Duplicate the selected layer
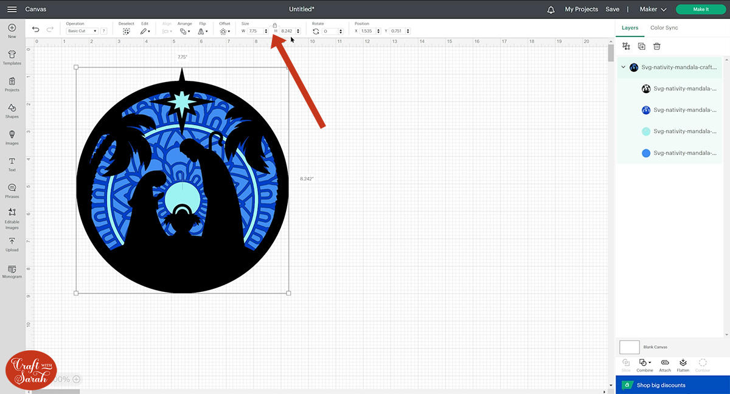Image resolution: width=730 pixels, height=394 pixels. pos(642,46)
